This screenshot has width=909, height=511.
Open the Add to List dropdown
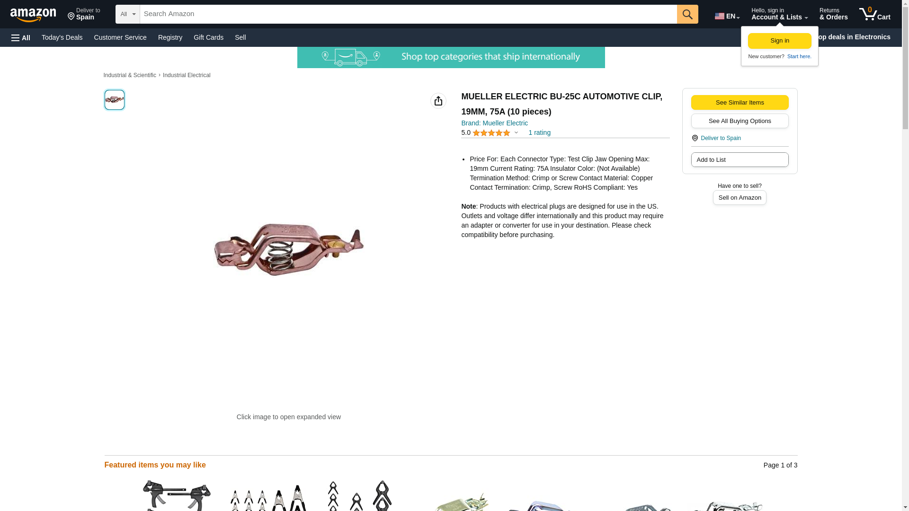[740, 160]
